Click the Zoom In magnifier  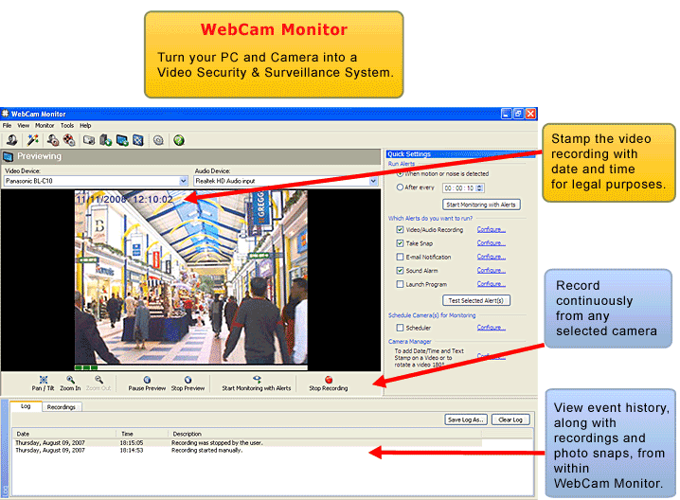[70, 384]
